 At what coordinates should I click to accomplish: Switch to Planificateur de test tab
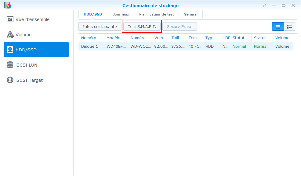156,14
